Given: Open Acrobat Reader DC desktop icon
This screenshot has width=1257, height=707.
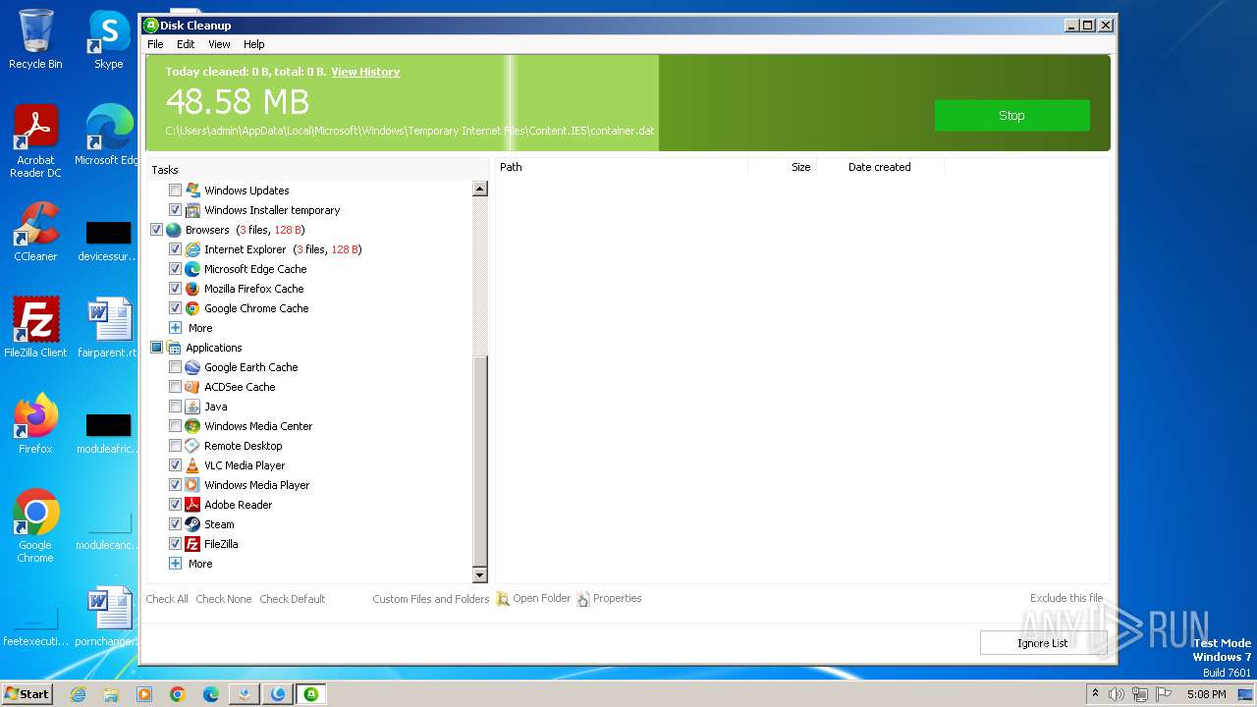Looking at the screenshot, I should pyautogui.click(x=35, y=141).
